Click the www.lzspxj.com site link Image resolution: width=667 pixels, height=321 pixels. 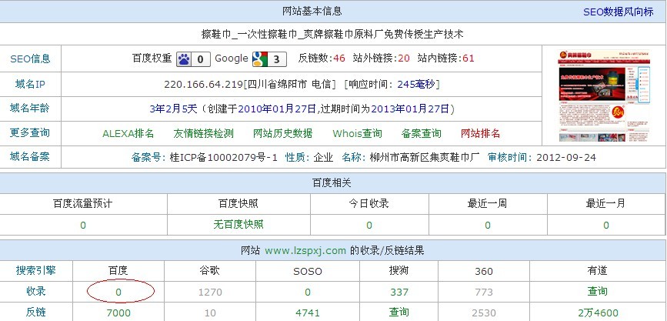click(305, 251)
